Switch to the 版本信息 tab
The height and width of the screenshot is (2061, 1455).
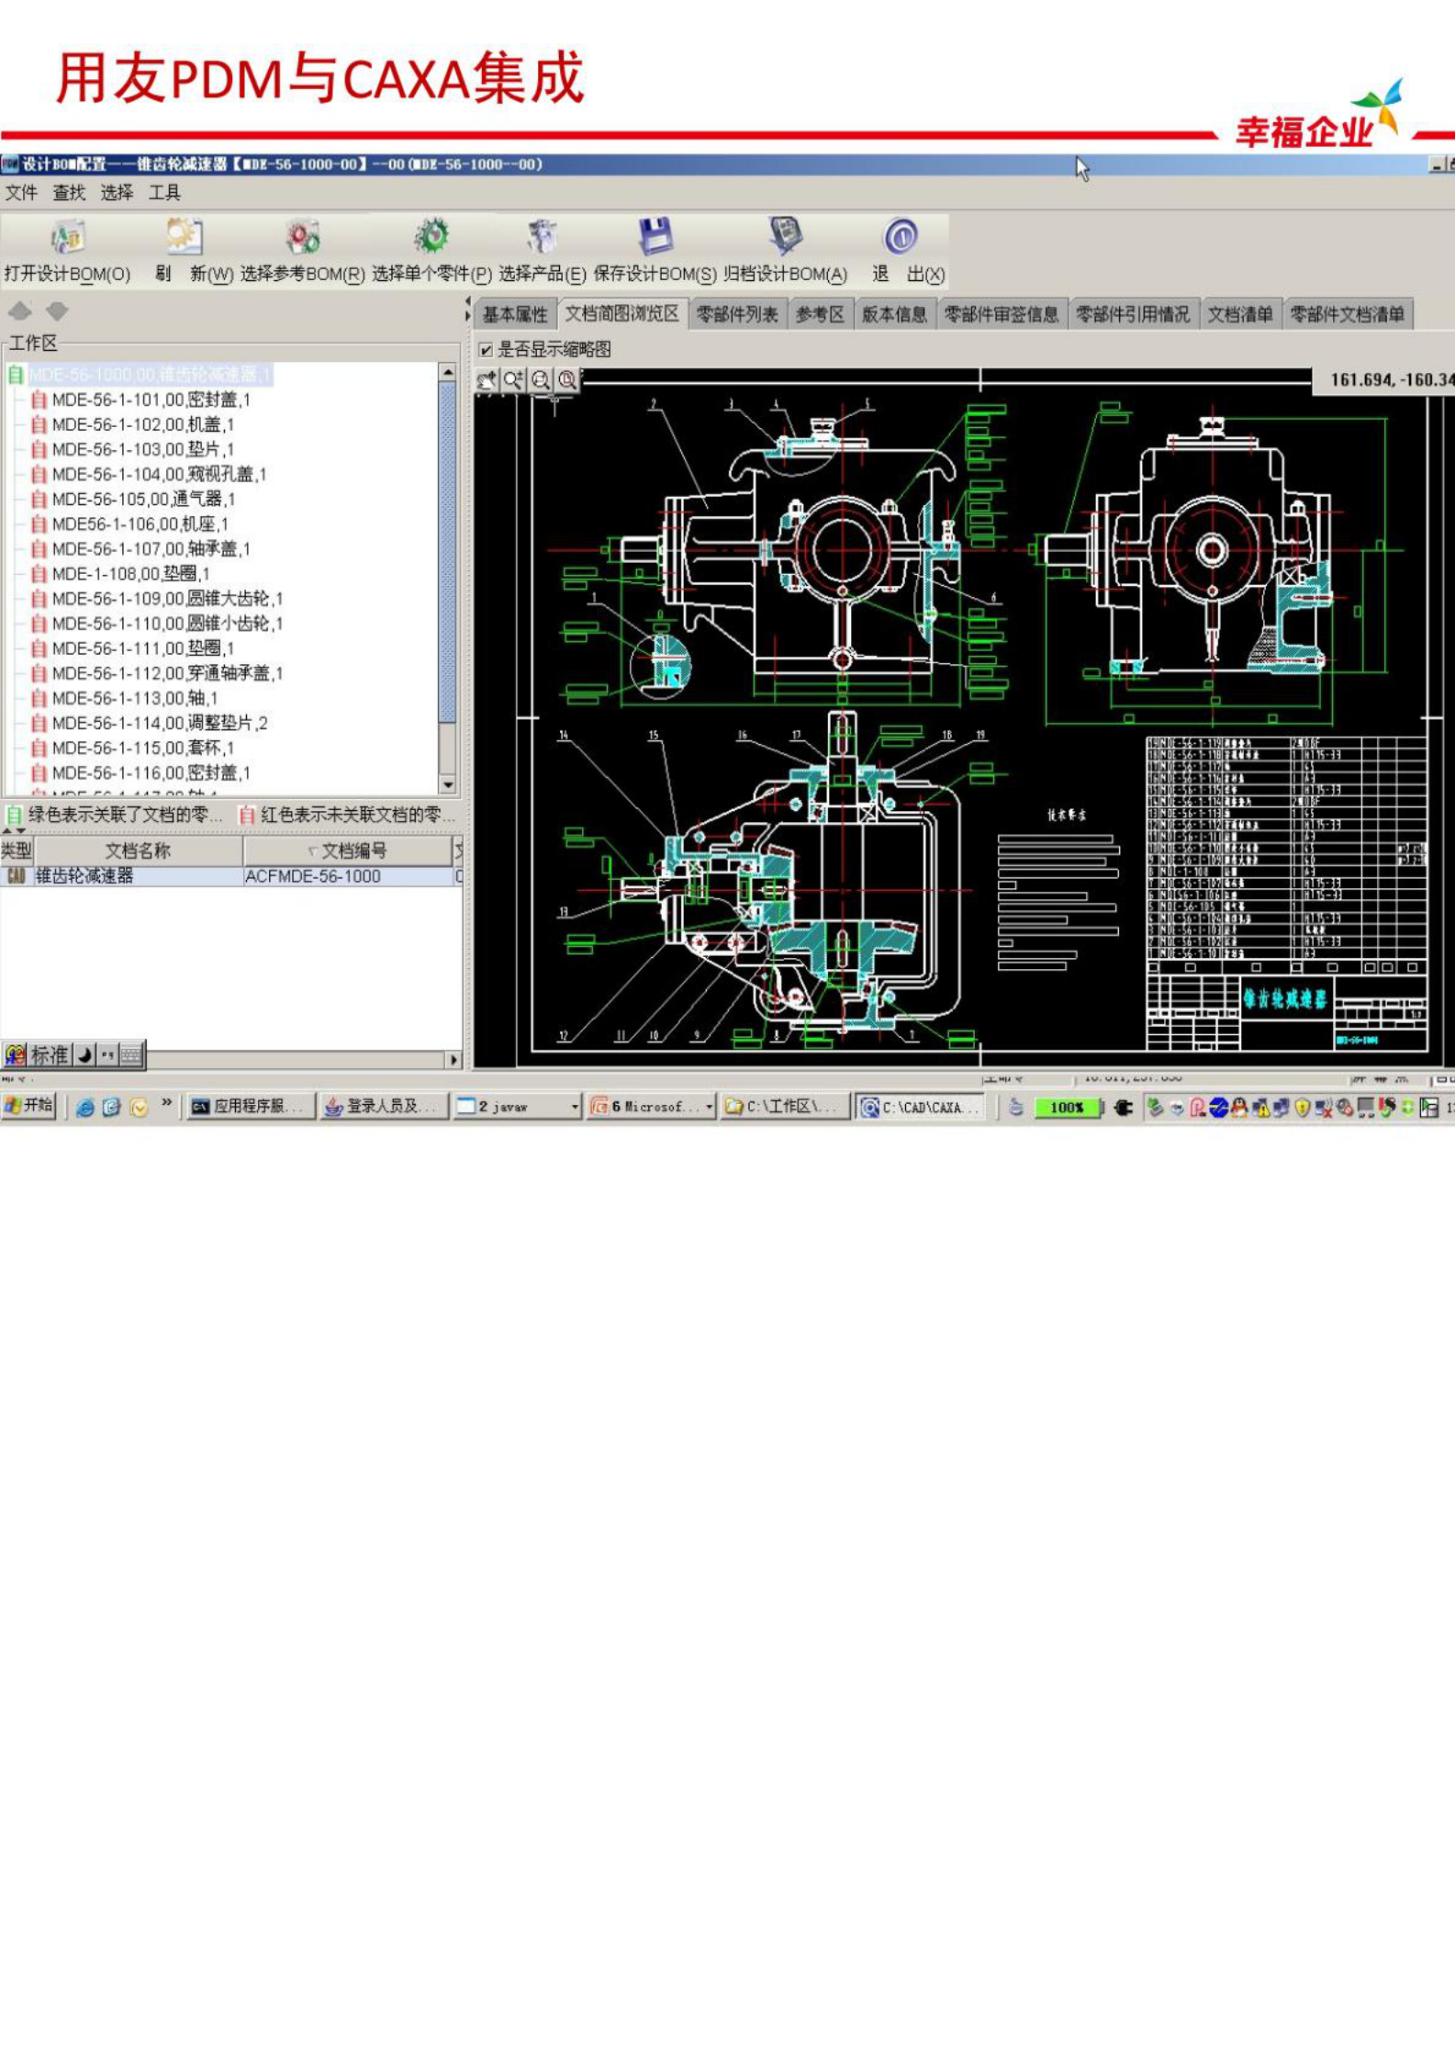point(893,315)
